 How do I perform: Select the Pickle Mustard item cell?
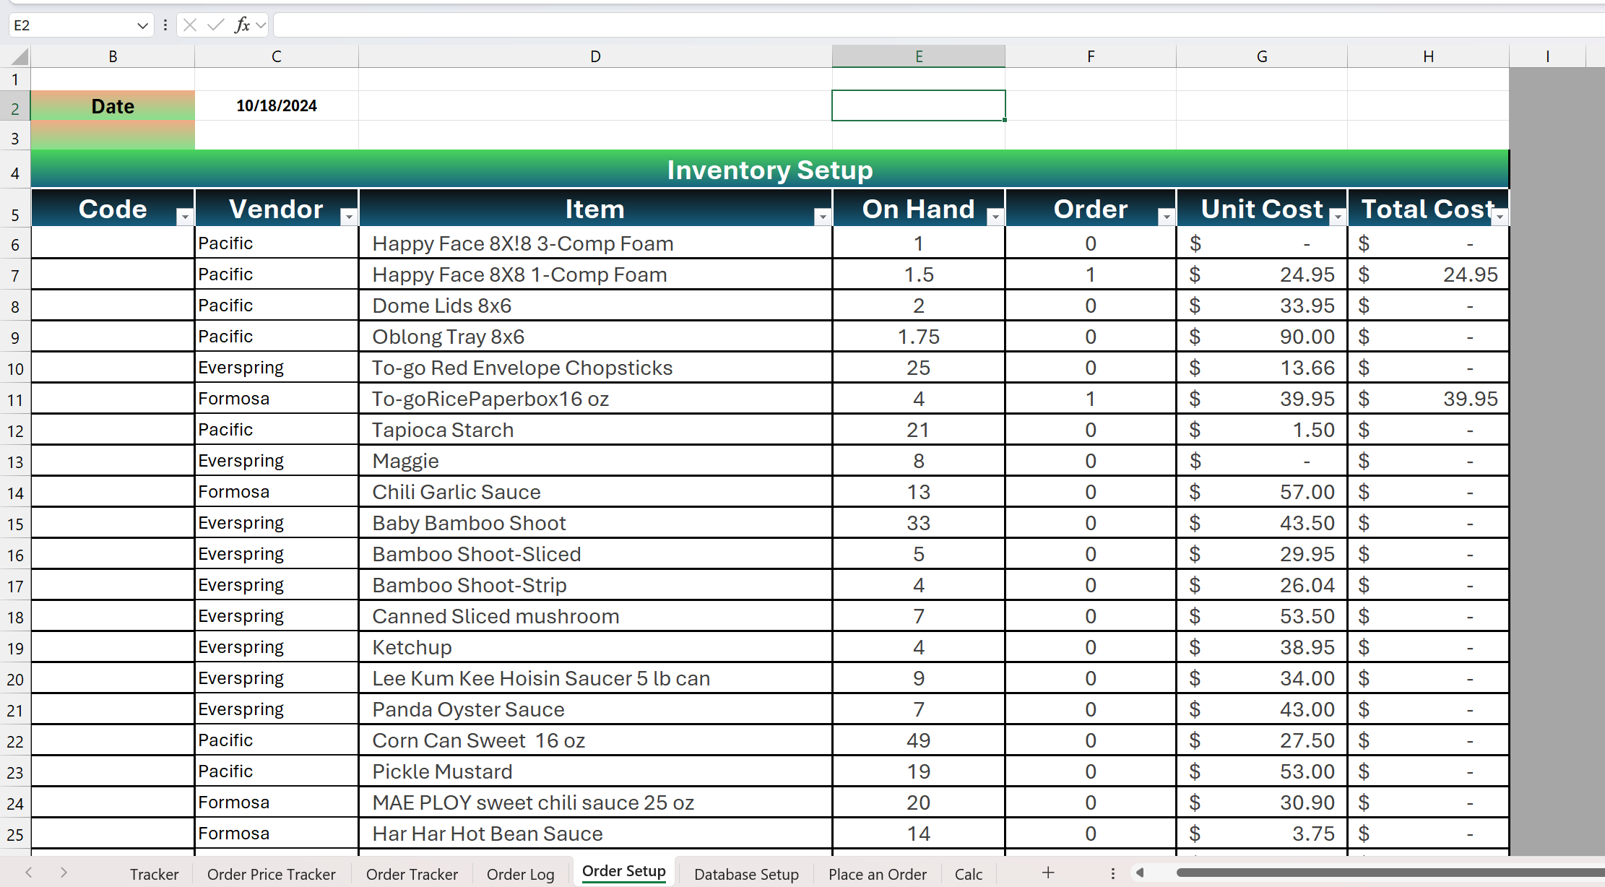pos(595,771)
